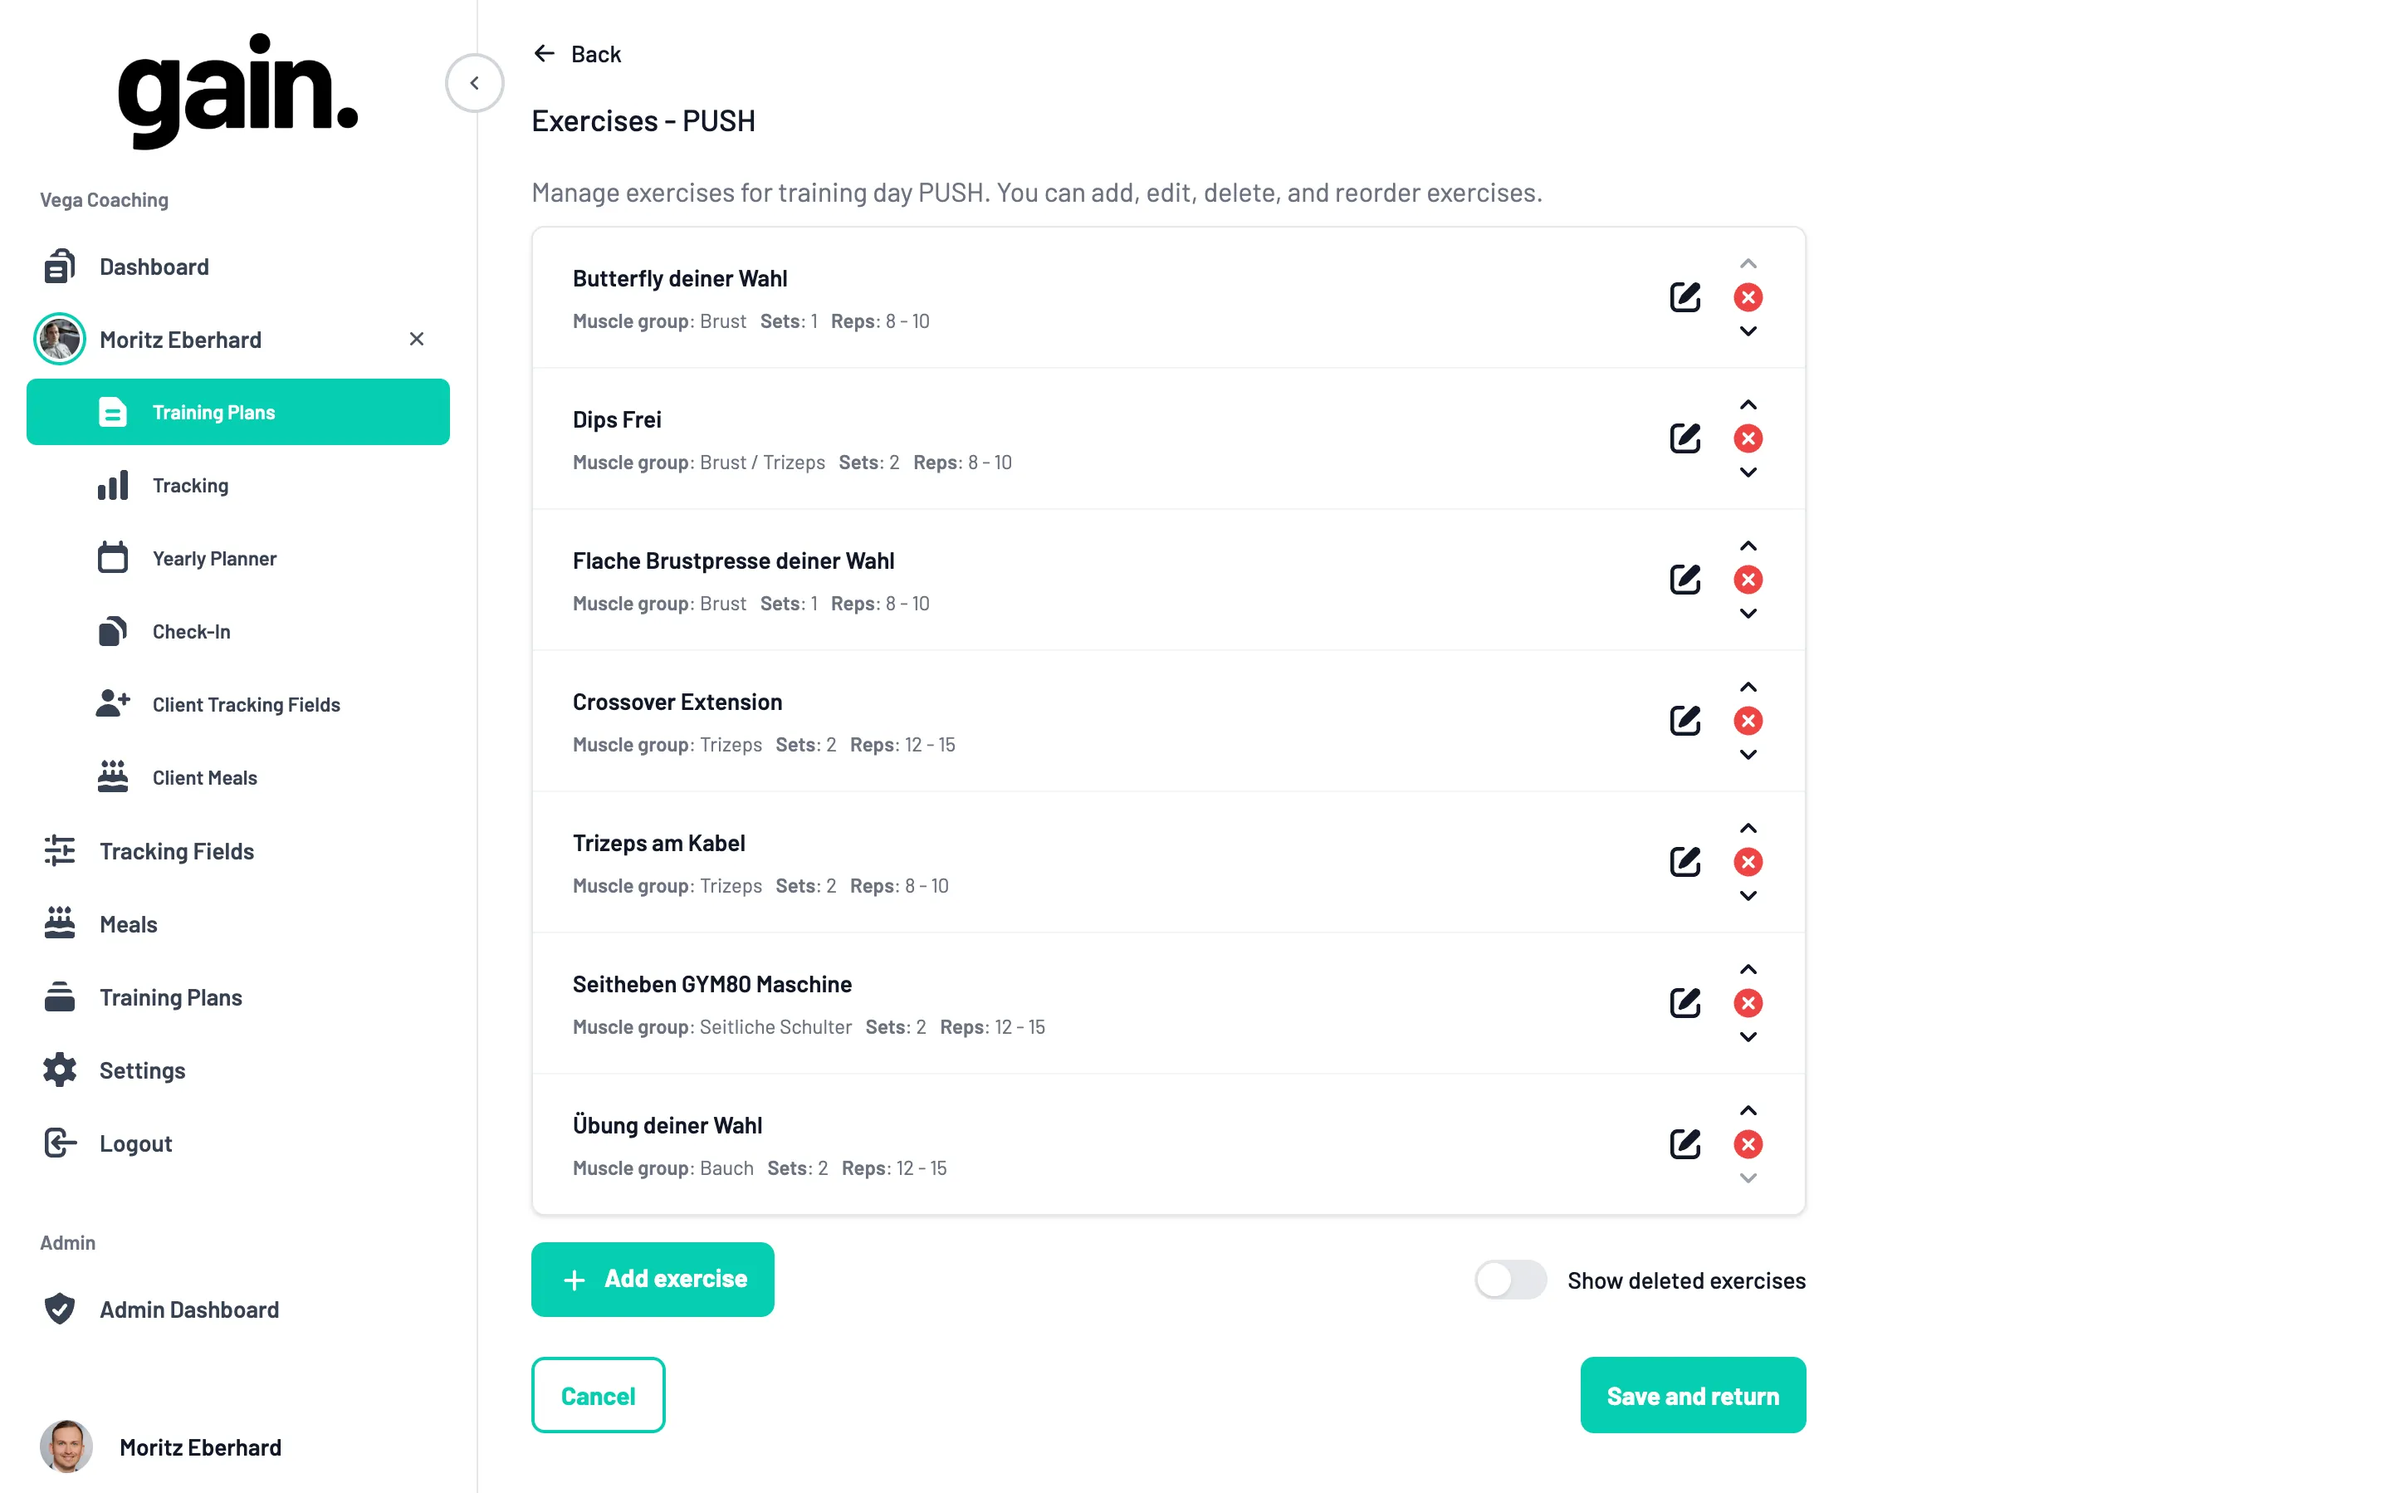Move Dips Frei up one position
This screenshot has height=1493, width=2391.
tap(1748, 405)
